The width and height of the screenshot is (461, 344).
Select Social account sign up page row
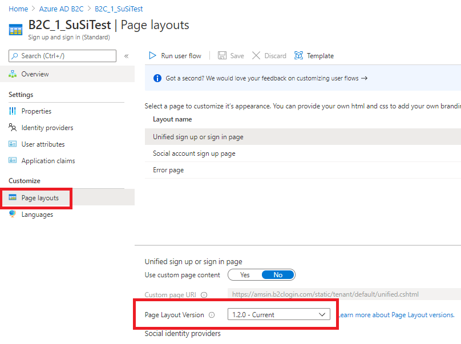click(303, 153)
